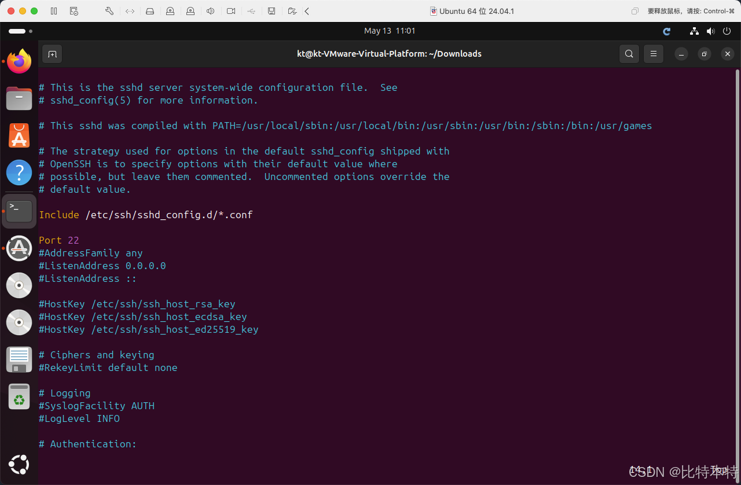
Task: Open the Files manager from the dock
Action: [x=19, y=98]
